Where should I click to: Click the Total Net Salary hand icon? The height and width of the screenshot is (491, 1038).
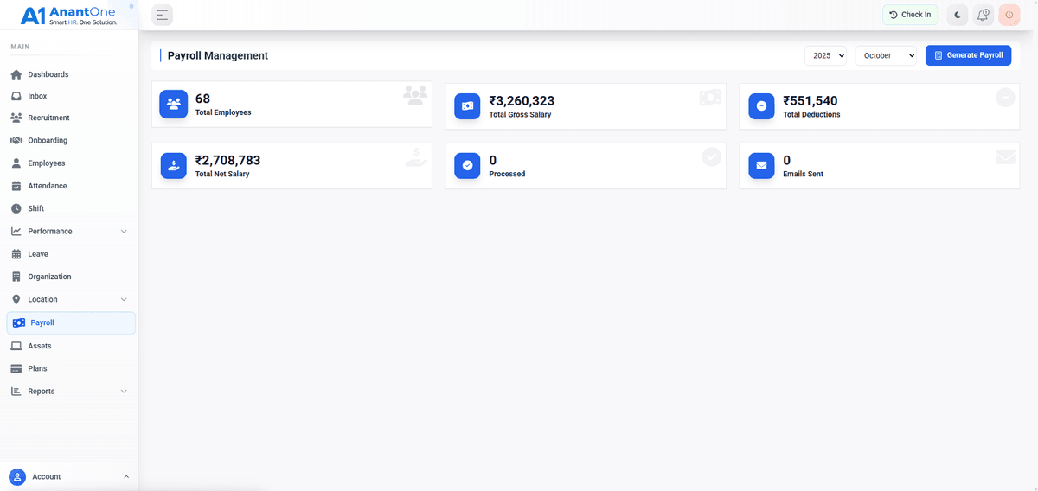click(x=174, y=165)
